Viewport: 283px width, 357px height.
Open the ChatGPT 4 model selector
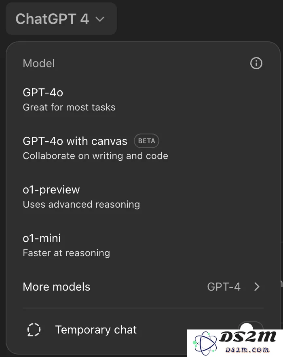(61, 19)
